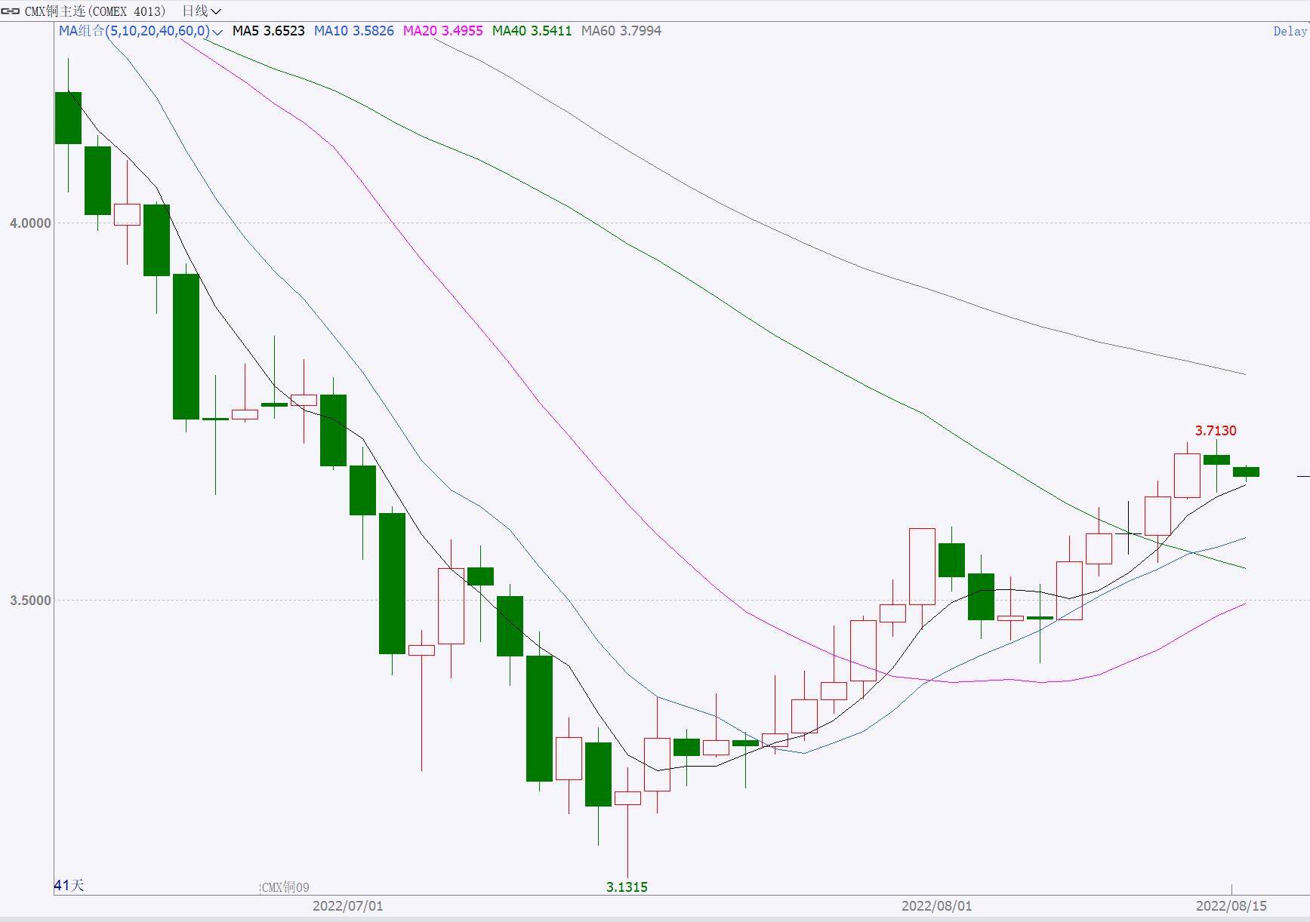
Task: Click the MA5 3.6523 indicator label
Action: pos(269,31)
